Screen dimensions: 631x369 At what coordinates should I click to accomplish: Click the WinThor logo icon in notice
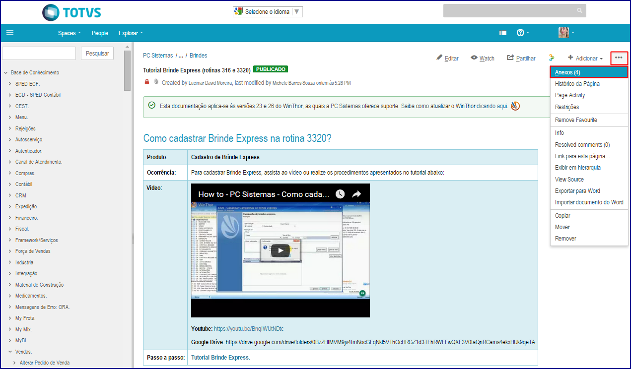click(x=516, y=106)
